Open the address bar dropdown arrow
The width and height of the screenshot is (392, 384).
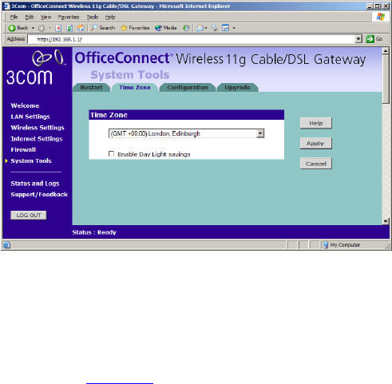click(358, 39)
